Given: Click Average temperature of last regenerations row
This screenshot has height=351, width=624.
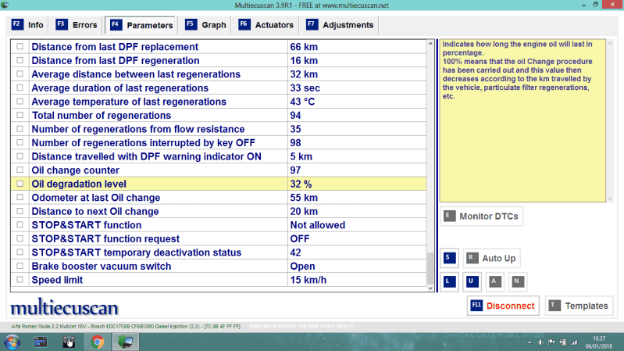Looking at the screenshot, I should pyautogui.click(x=219, y=102).
